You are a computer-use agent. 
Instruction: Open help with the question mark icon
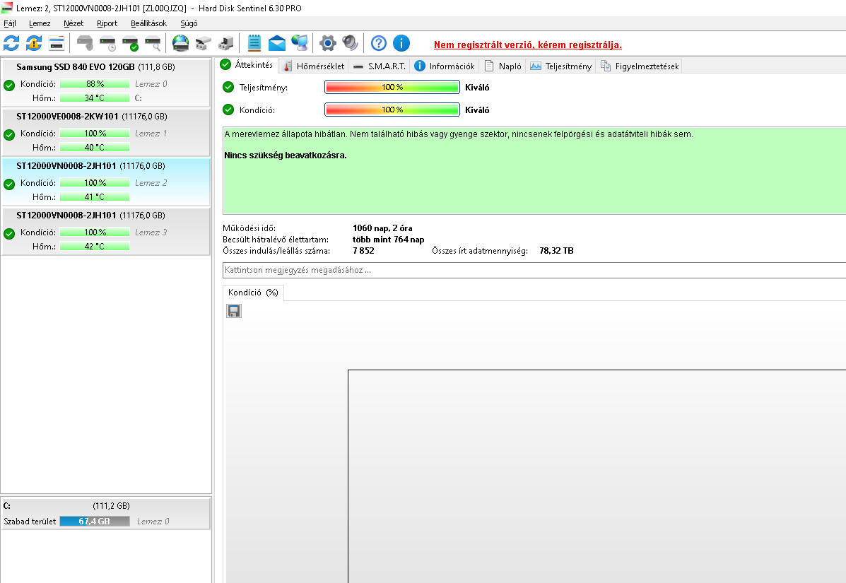pyautogui.click(x=379, y=43)
